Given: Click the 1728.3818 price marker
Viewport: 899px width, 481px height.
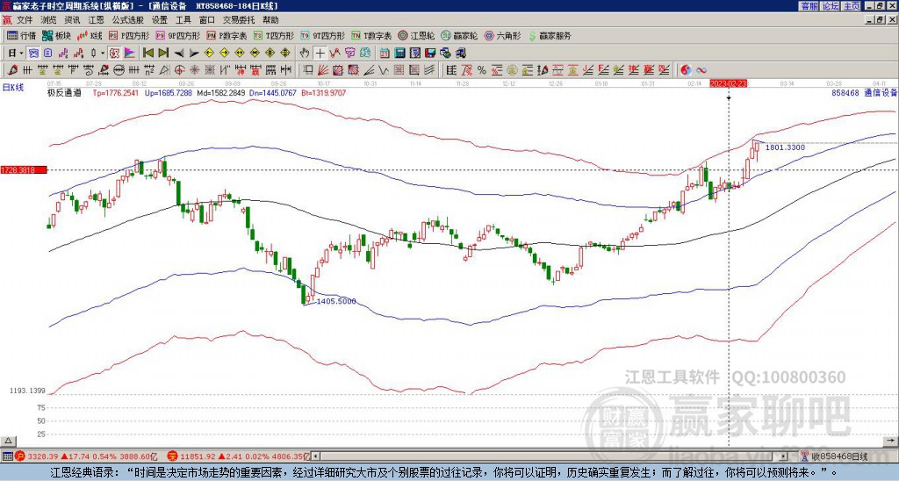Looking at the screenshot, I should 23,169.
